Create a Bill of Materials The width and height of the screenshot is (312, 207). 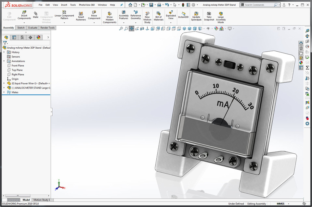[158, 15]
